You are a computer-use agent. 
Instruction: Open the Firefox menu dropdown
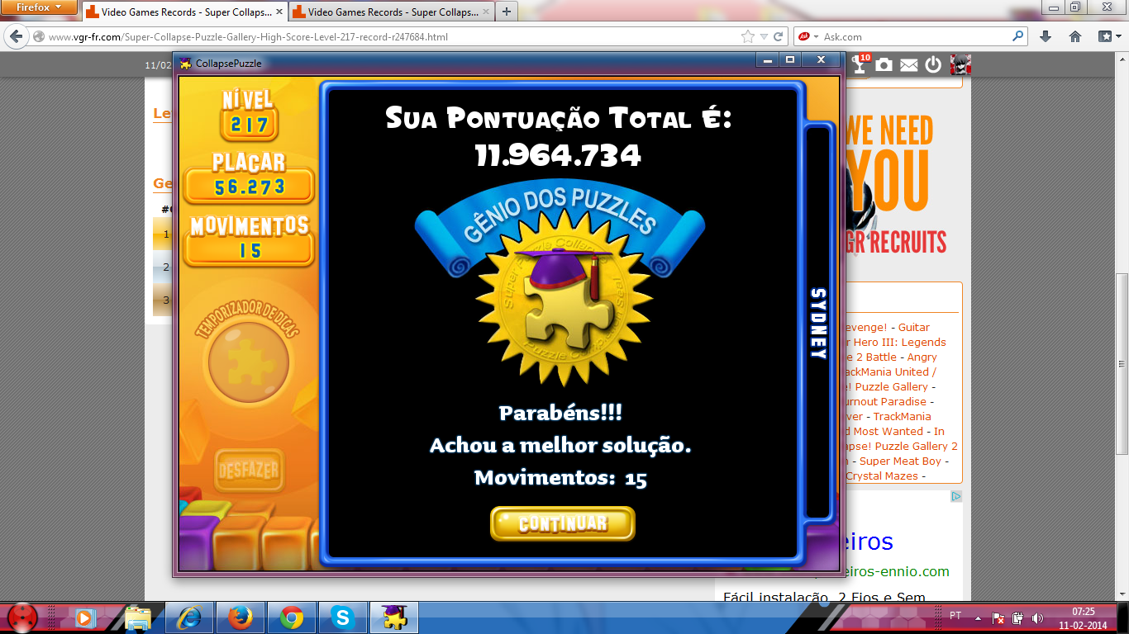[x=39, y=7]
